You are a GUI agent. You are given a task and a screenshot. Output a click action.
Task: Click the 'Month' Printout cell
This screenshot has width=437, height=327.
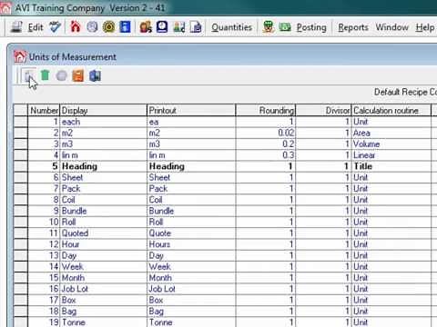[191, 278]
